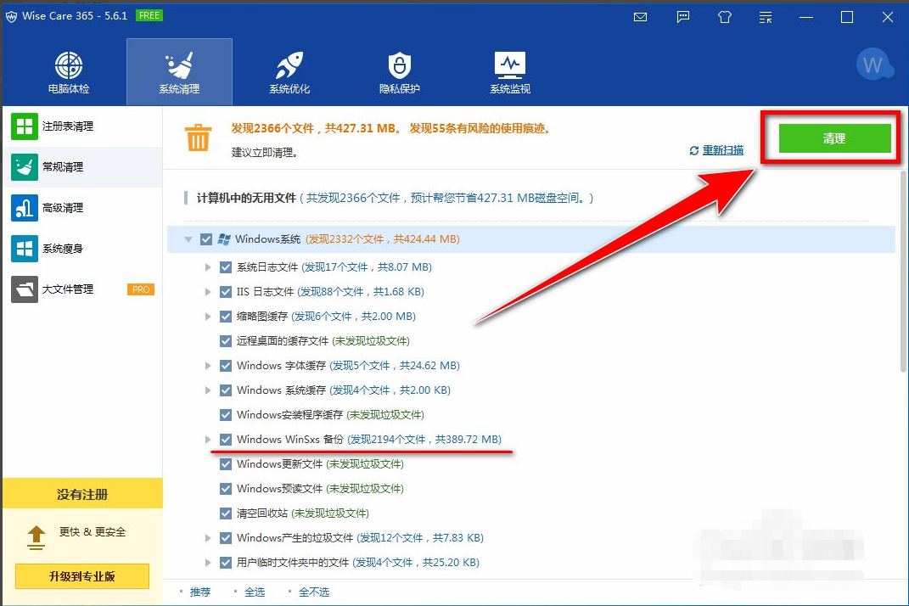Expand the 系统日志文件 item arrow
Screen dimensions: 909x606
click(x=208, y=267)
